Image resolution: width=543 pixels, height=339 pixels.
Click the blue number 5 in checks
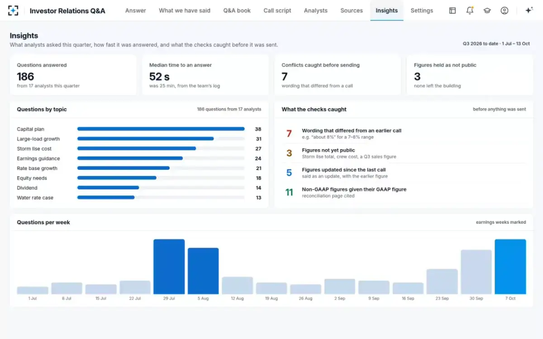point(289,173)
